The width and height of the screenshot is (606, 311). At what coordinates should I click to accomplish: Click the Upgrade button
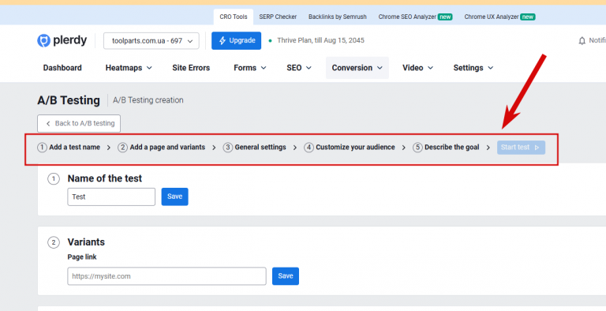(236, 40)
